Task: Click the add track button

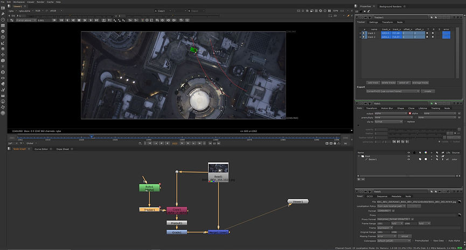Action: 373,83
